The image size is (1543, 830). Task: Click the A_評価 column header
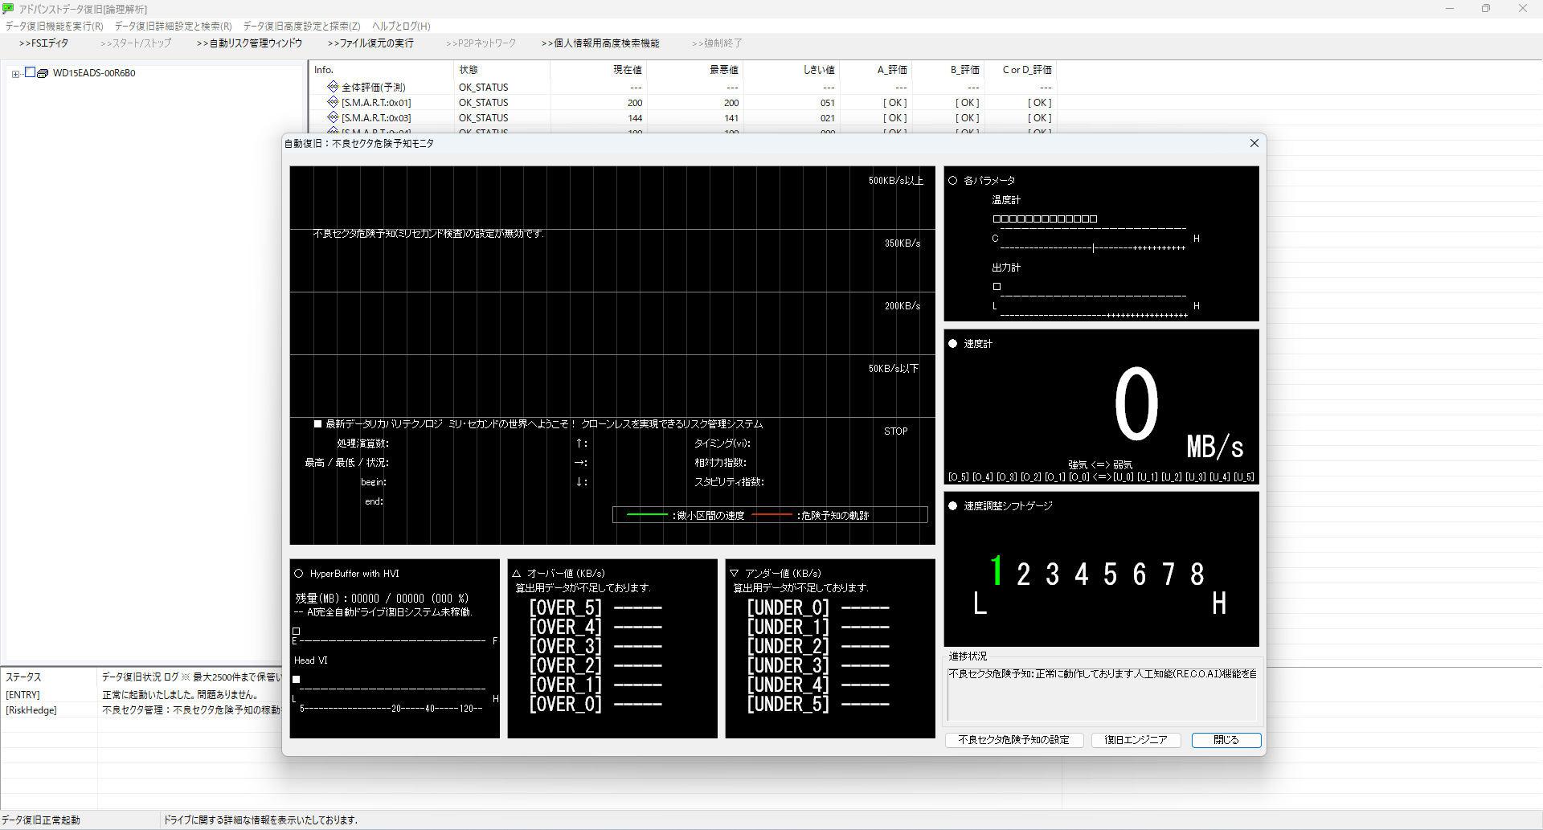click(875, 70)
